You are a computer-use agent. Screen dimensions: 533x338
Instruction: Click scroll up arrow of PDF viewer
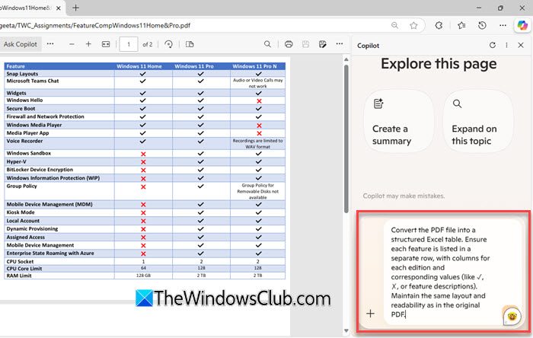point(346,59)
